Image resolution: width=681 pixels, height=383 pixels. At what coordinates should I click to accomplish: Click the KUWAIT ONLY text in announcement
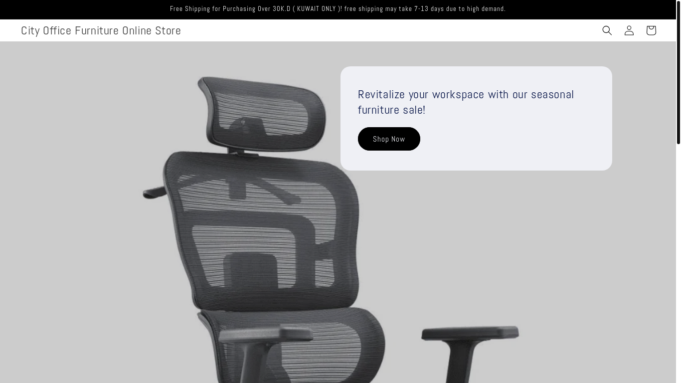pos(316,9)
